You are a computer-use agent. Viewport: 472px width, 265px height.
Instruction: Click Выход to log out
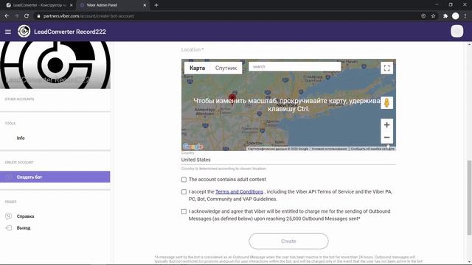[24, 227]
